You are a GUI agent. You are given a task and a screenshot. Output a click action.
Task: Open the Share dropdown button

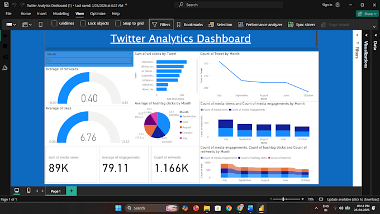coord(367,14)
